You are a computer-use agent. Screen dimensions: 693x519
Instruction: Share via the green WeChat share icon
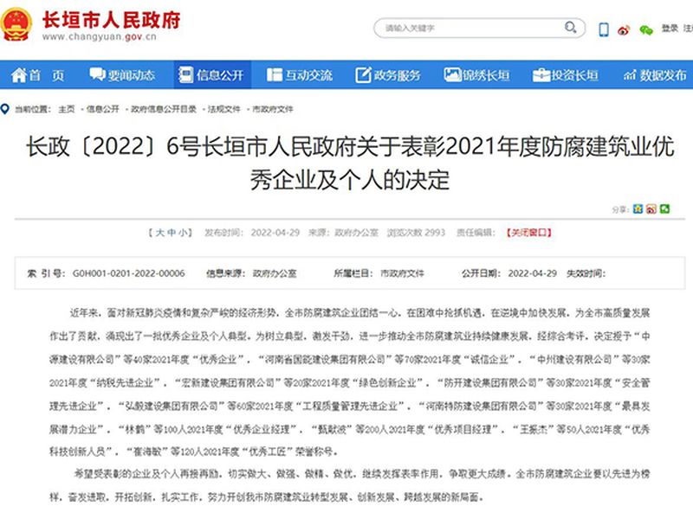664,208
